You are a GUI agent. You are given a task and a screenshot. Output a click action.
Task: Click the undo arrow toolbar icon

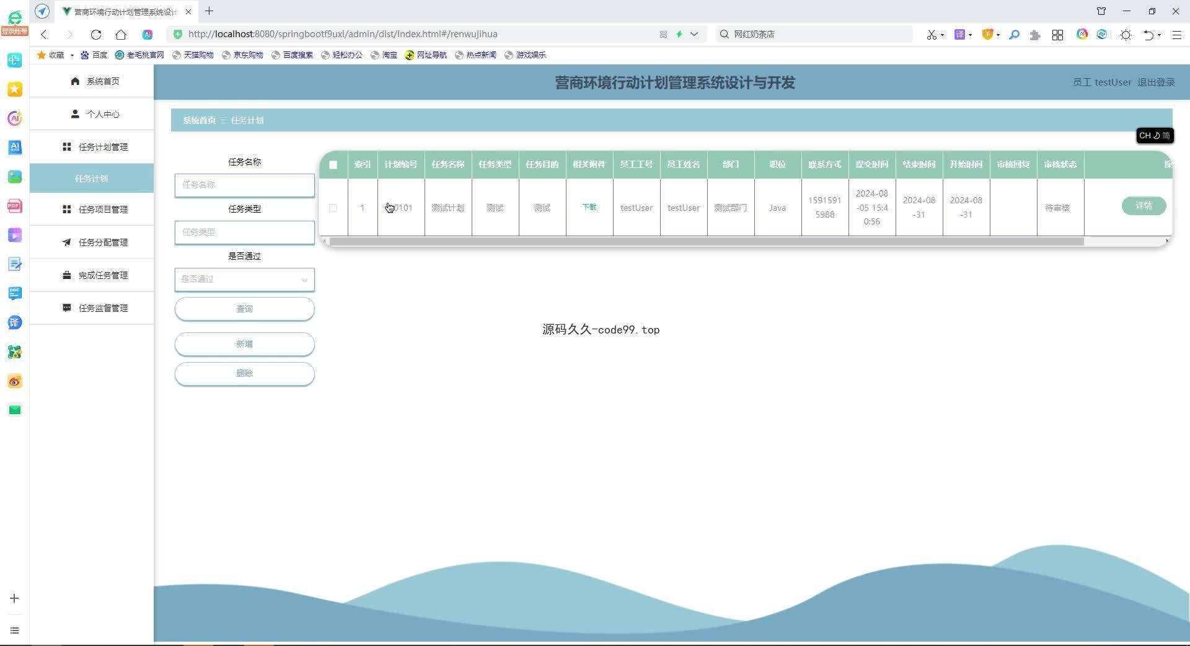[1148, 35]
